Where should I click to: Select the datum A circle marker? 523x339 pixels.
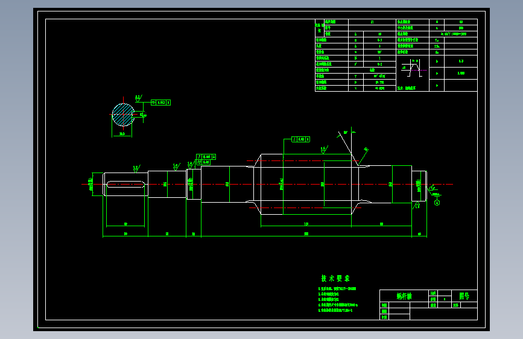tap(437, 203)
